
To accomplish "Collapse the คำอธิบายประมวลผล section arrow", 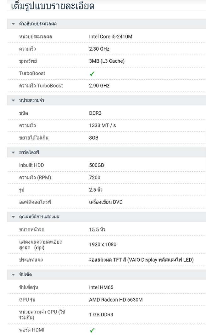I will [13, 24].
